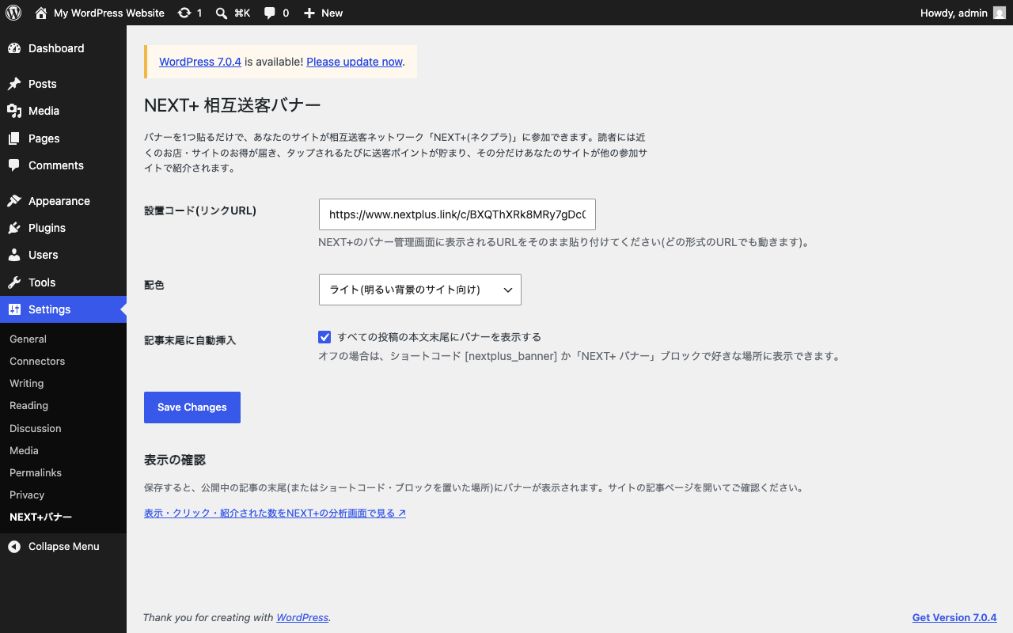Screen dimensions: 1013x633
Task: Click the comments bubble icon in admin bar
Action: pos(270,13)
